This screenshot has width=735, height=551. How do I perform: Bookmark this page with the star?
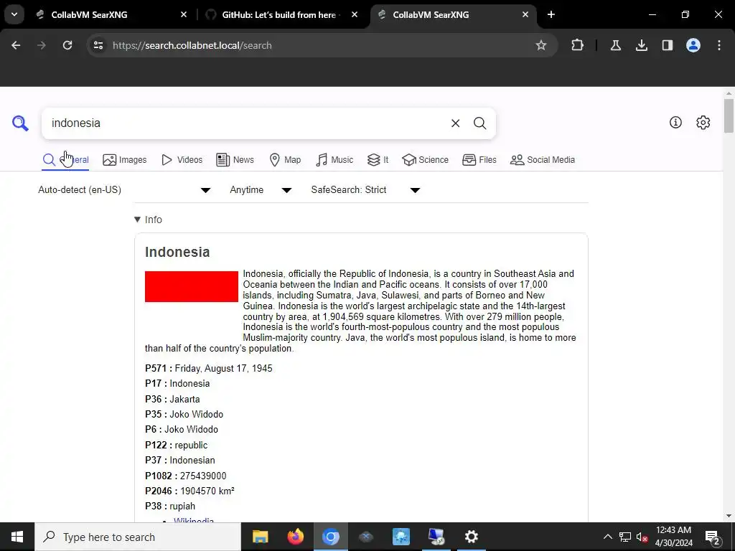[x=541, y=45]
